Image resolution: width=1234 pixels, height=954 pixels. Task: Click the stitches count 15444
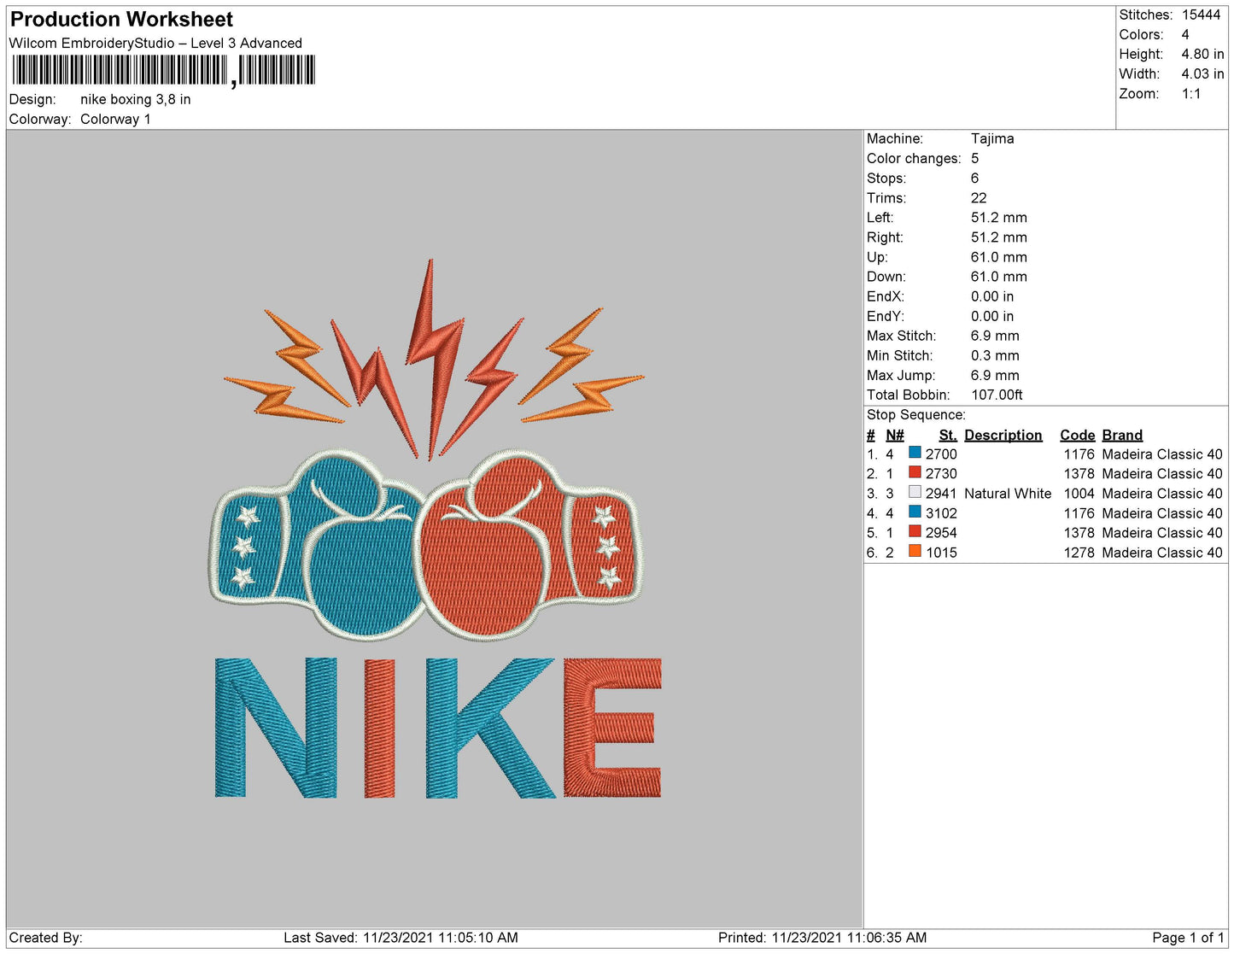tap(1201, 15)
